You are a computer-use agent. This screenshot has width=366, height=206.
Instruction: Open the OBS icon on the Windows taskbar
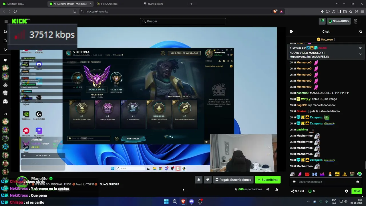pyautogui.click(x=200, y=201)
